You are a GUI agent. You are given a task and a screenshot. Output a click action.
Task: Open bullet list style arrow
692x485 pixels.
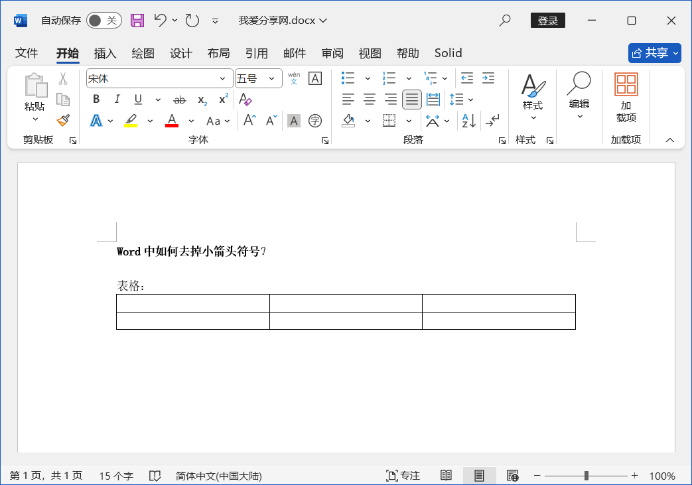click(368, 78)
